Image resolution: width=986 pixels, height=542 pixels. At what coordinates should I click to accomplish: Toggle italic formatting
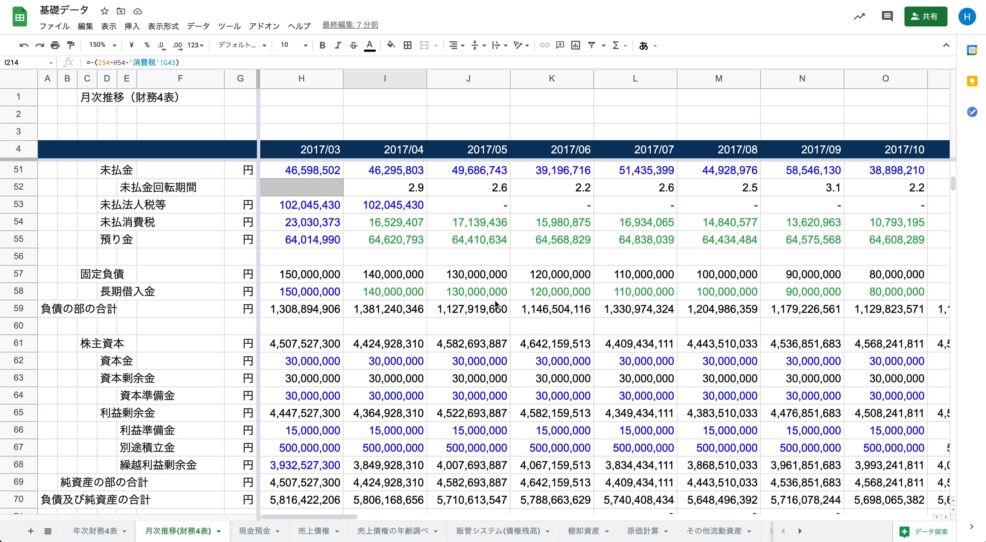click(x=338, y=46)
